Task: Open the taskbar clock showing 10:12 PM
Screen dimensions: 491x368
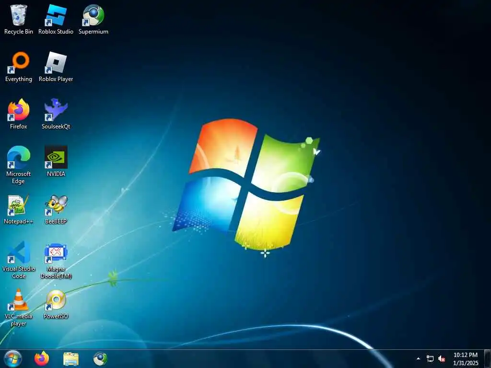Action: [466, 358]
